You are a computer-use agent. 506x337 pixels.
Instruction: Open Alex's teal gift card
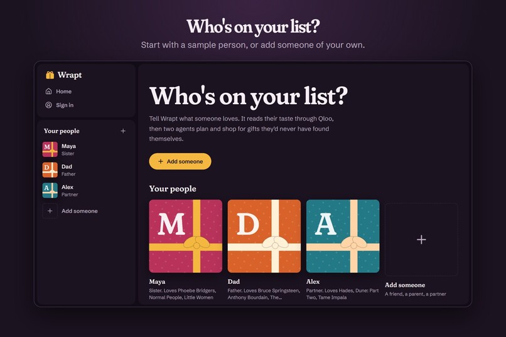[x=343, y=236]
